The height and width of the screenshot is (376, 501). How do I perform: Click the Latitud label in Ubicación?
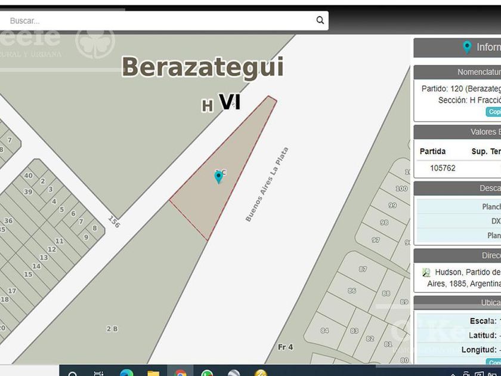[x=483, y=335]
